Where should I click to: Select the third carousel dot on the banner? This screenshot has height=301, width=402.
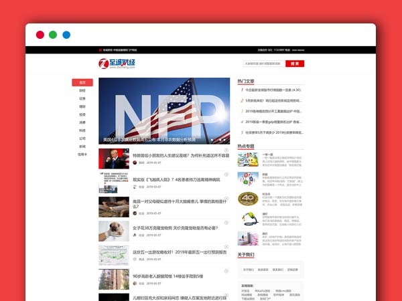220,140
